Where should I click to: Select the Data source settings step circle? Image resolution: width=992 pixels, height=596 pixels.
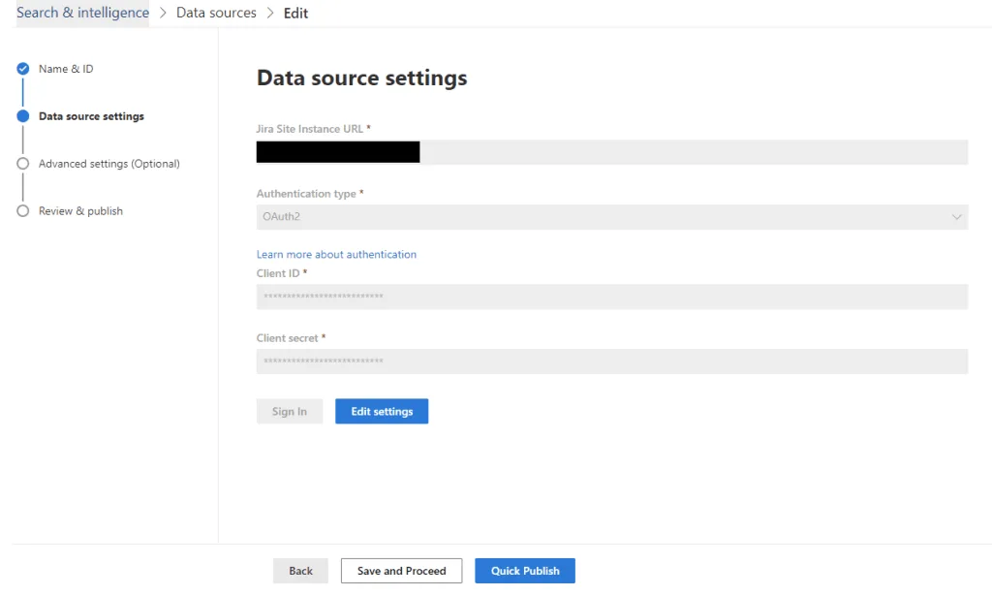[x=23, y=115]
